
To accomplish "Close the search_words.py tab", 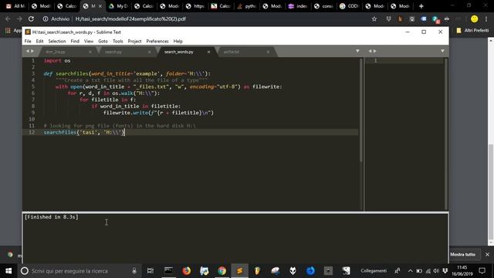I will 208,52.
